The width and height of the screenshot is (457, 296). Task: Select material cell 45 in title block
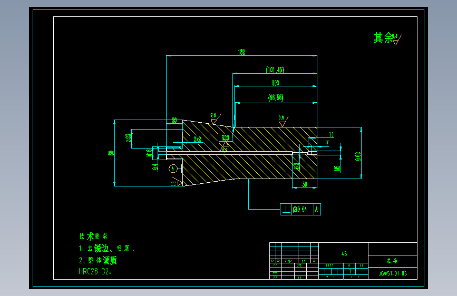[x=344, y=254]
